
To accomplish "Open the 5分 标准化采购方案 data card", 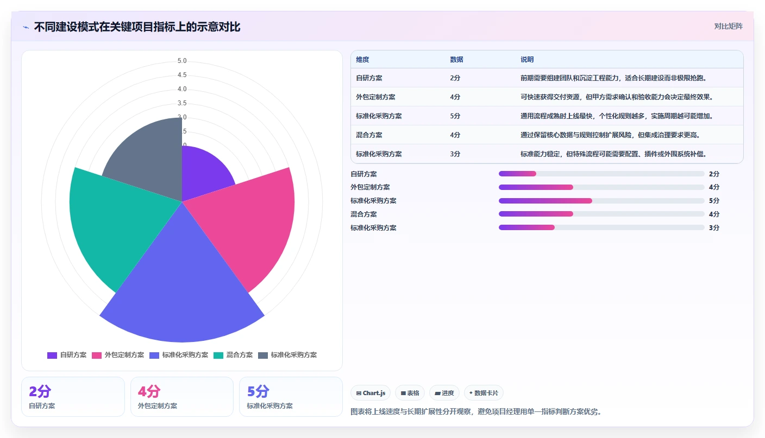I will point(291,397).
